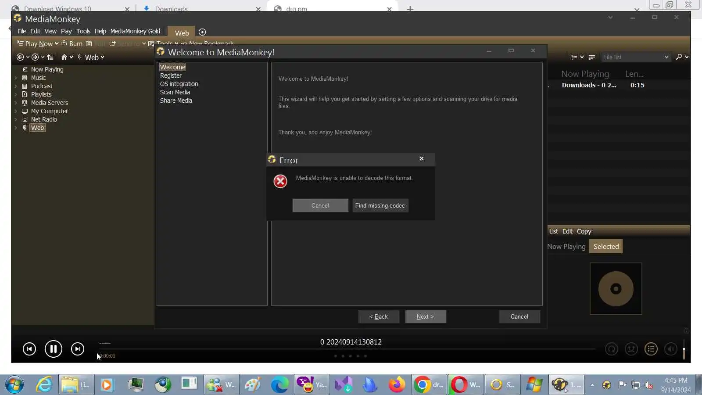Viewport: 702px width, 395px height.
Task: Open the MediaMonkey Gold menu
Action: [x=135, y=31]
